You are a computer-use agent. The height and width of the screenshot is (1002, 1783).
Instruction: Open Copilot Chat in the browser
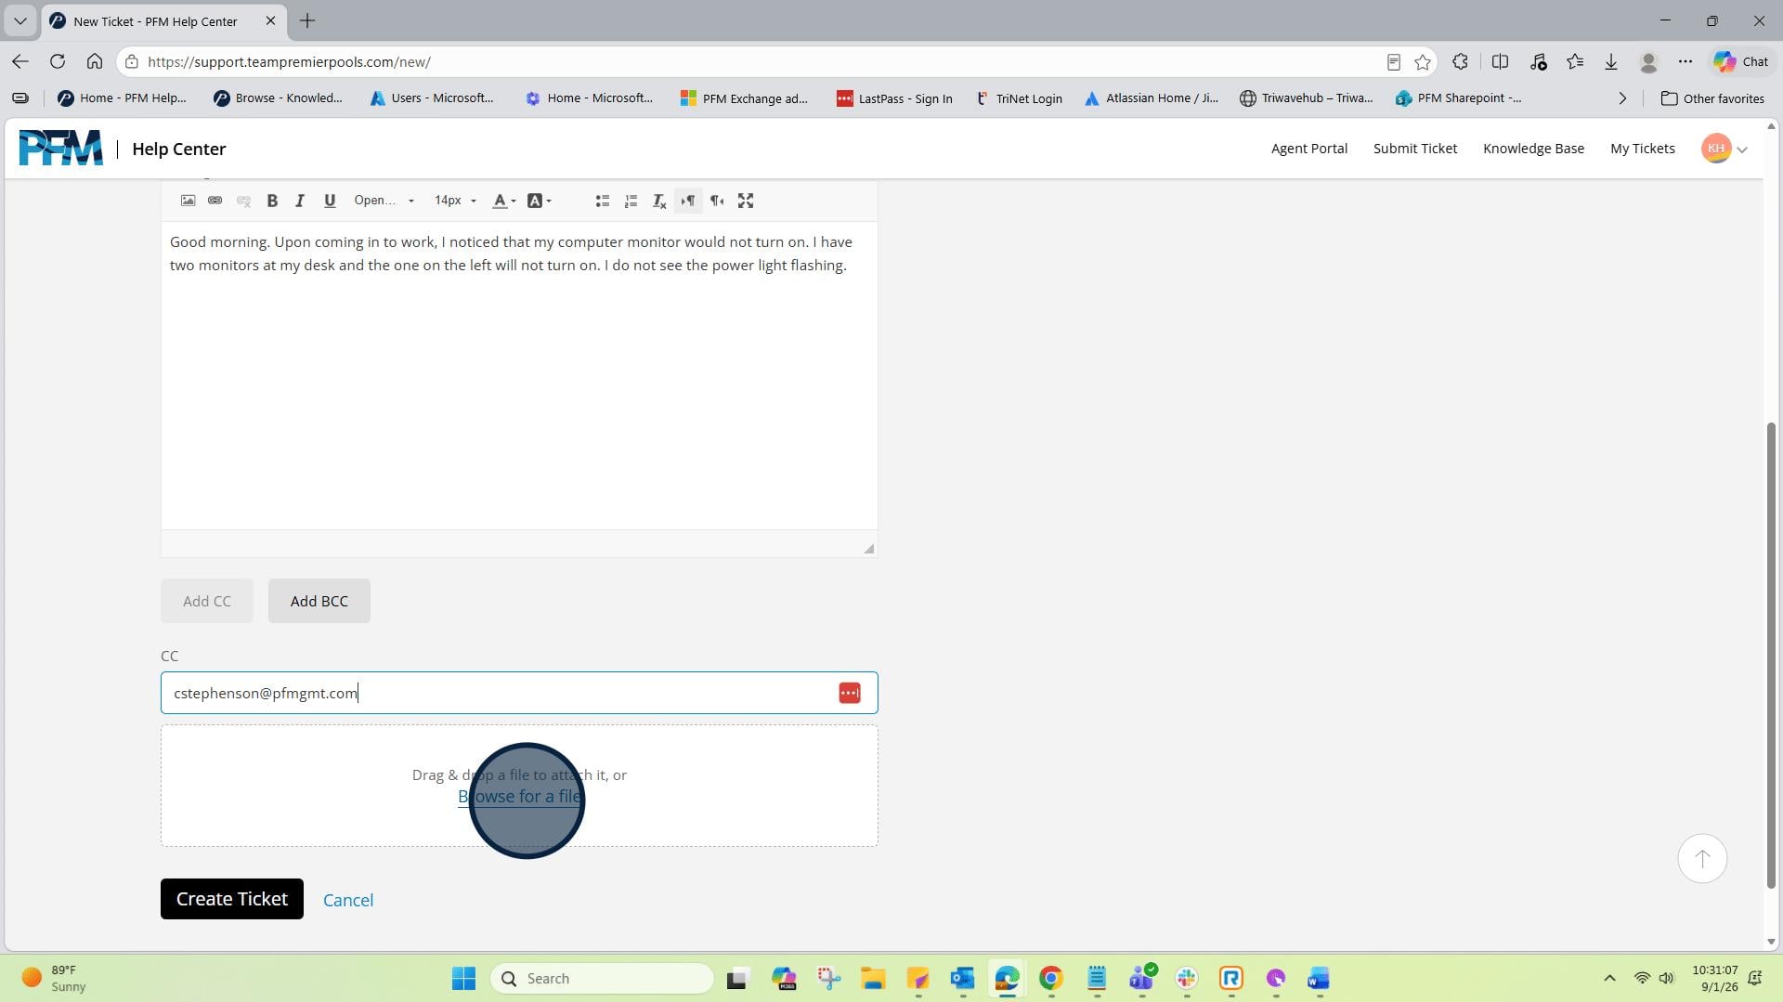(1741, 61)
